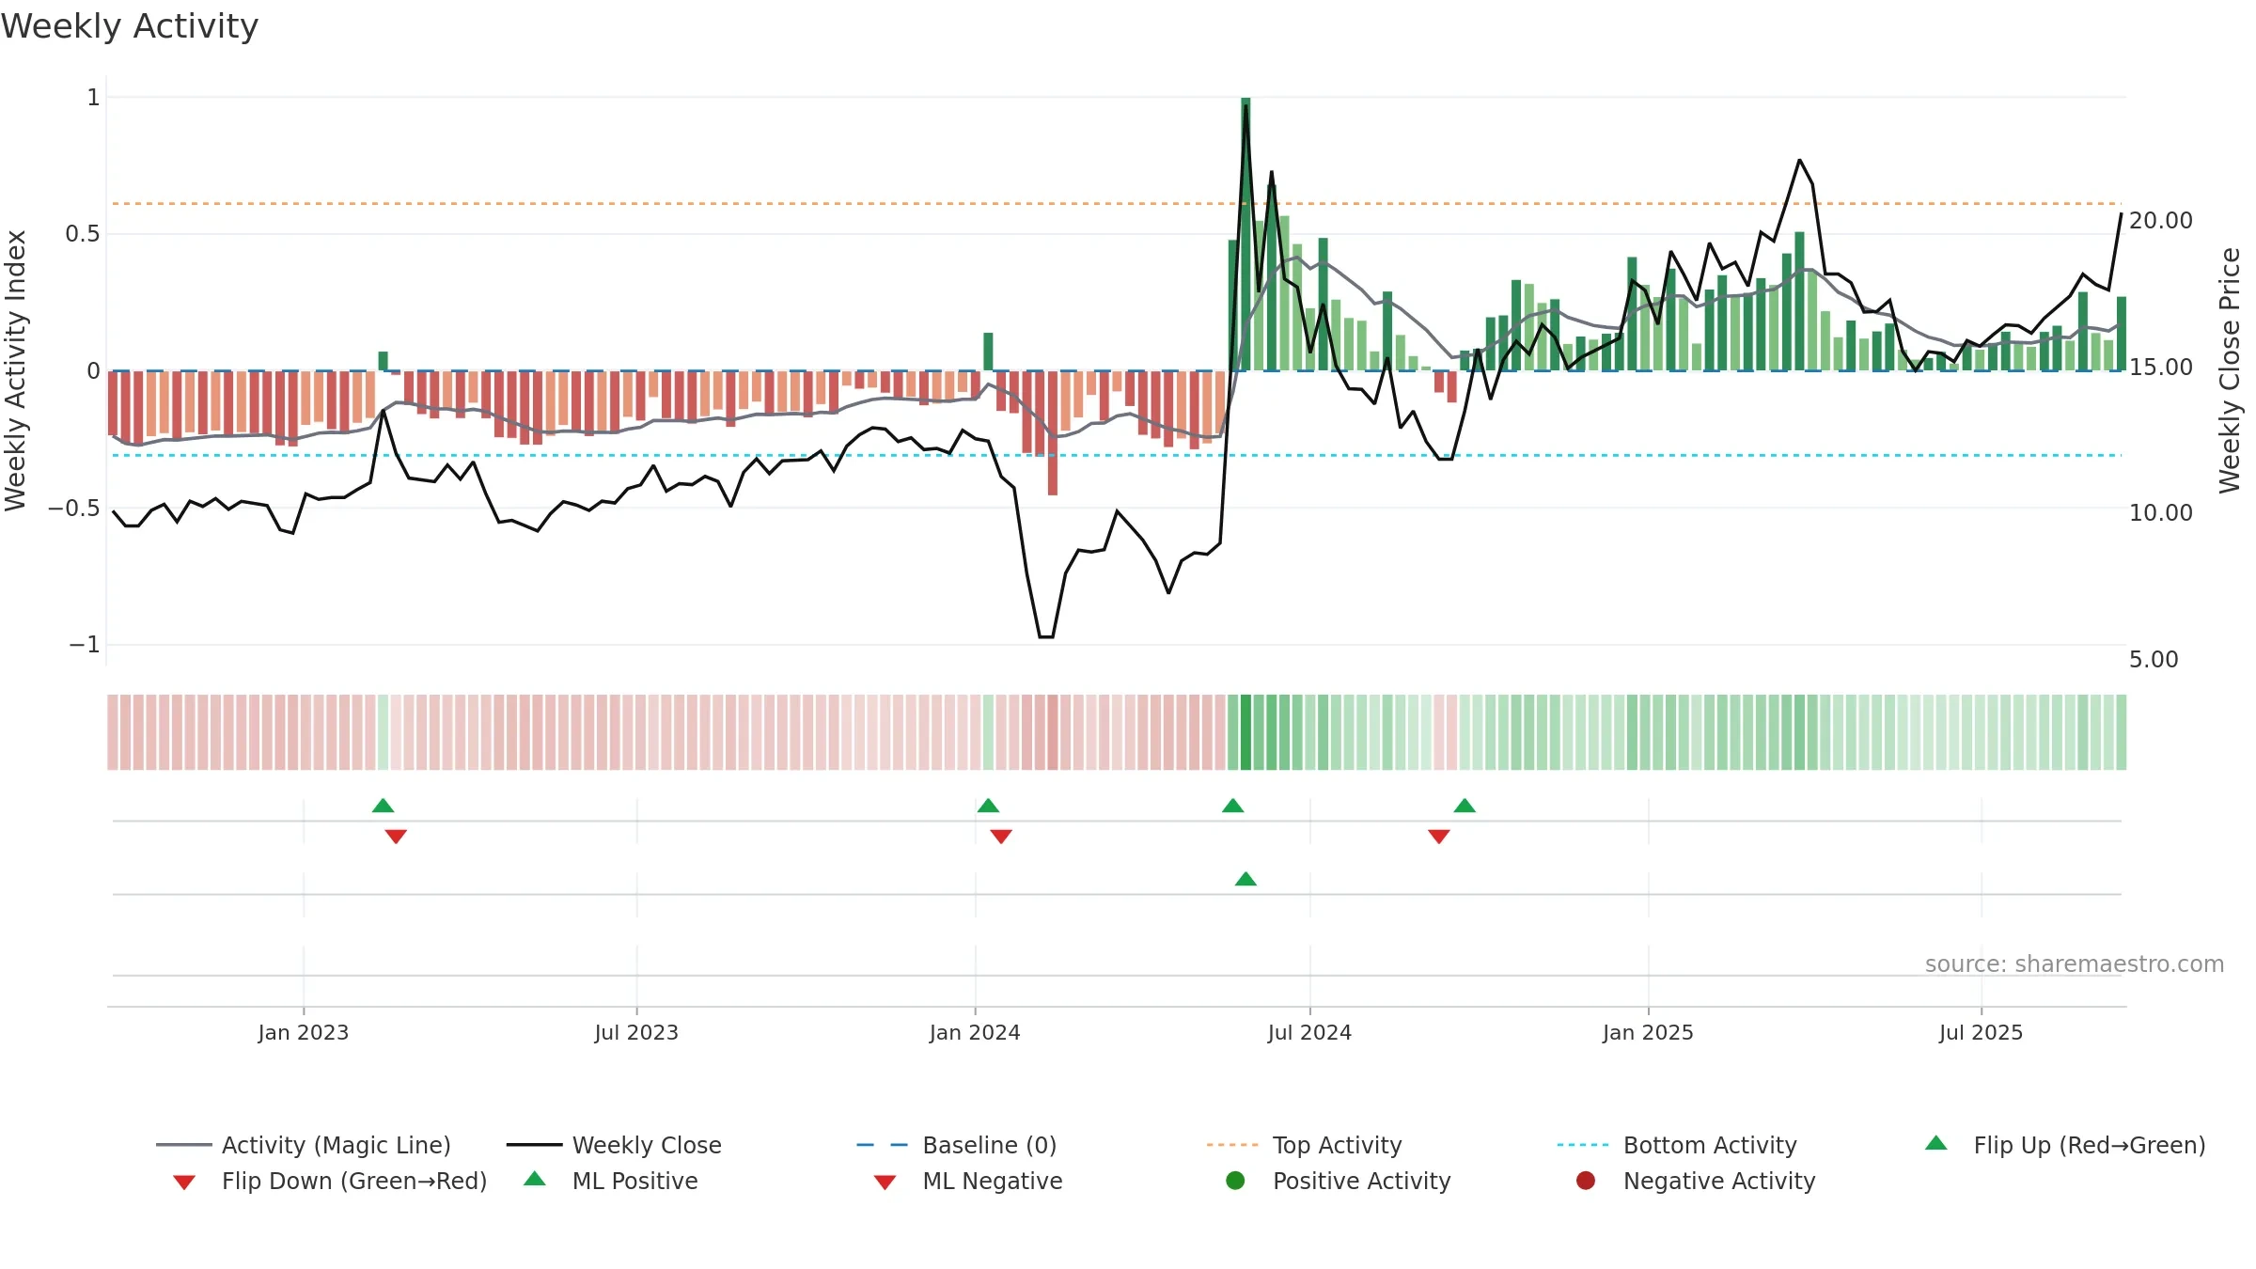Click the ML Positive green triangle legend icon
The width and height of the screenshot is (2256, 1269).
click(535, 1179)
